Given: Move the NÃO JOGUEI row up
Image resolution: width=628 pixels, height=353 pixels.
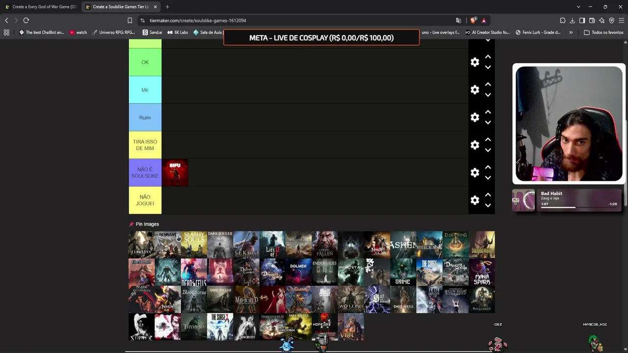Looking at the screenshot, I should coord(488,195).
